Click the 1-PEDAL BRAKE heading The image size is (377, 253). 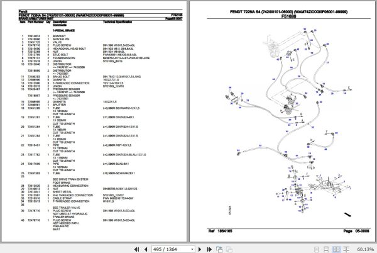click(63, 31)
